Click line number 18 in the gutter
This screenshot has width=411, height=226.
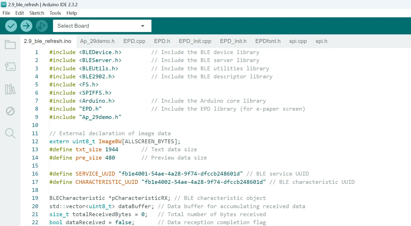coord(35,190)
